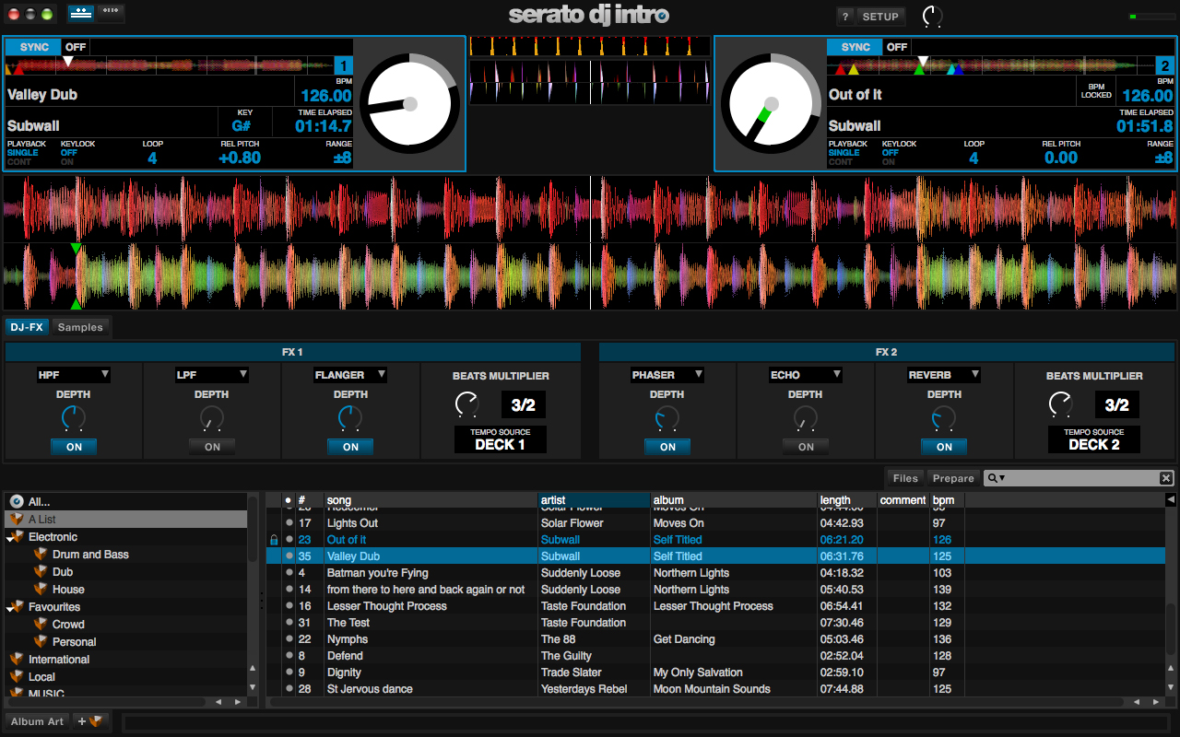
Task: Open the Prepare panel tab
Action: [x=953, y=478]
